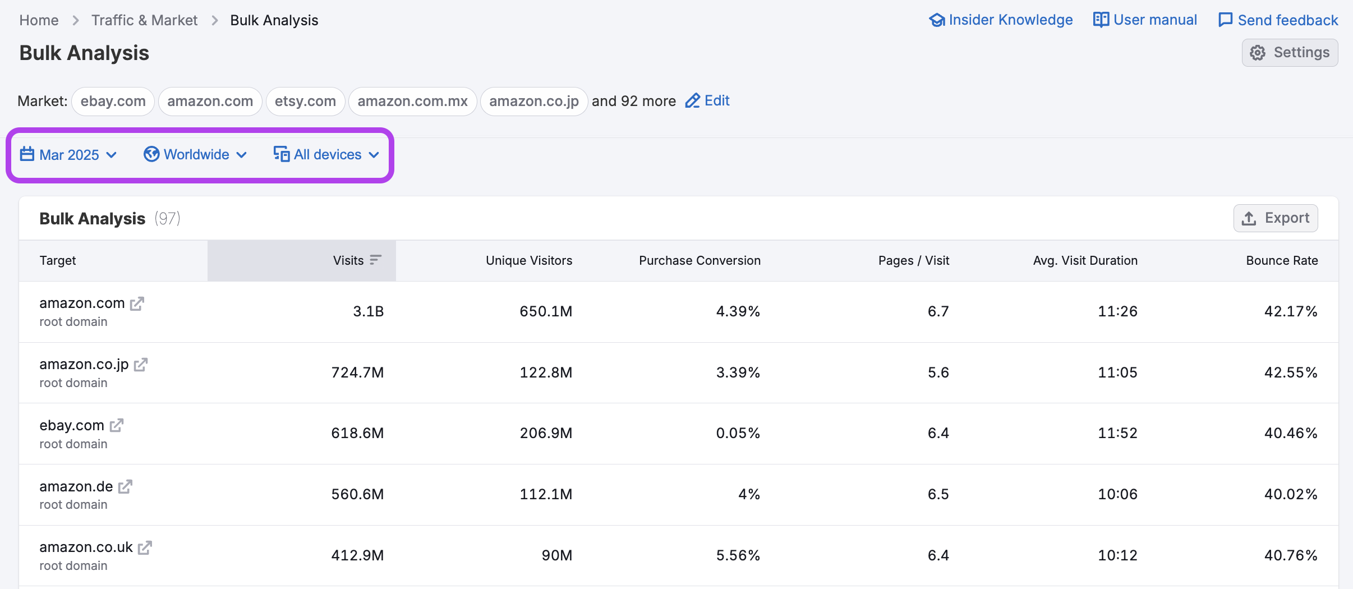Click the Visits sort icon
Screen dimensions: 1353x589
tap(375, 260)
